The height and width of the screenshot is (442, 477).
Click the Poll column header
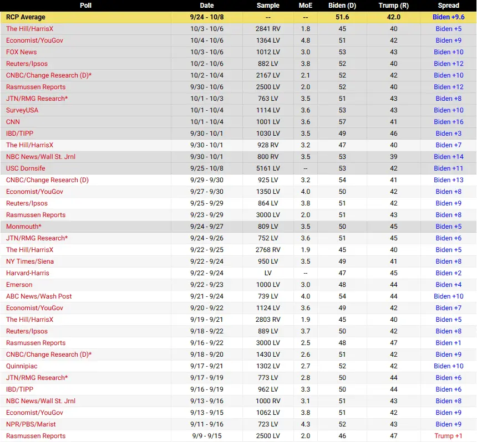[x=85, y=6]
